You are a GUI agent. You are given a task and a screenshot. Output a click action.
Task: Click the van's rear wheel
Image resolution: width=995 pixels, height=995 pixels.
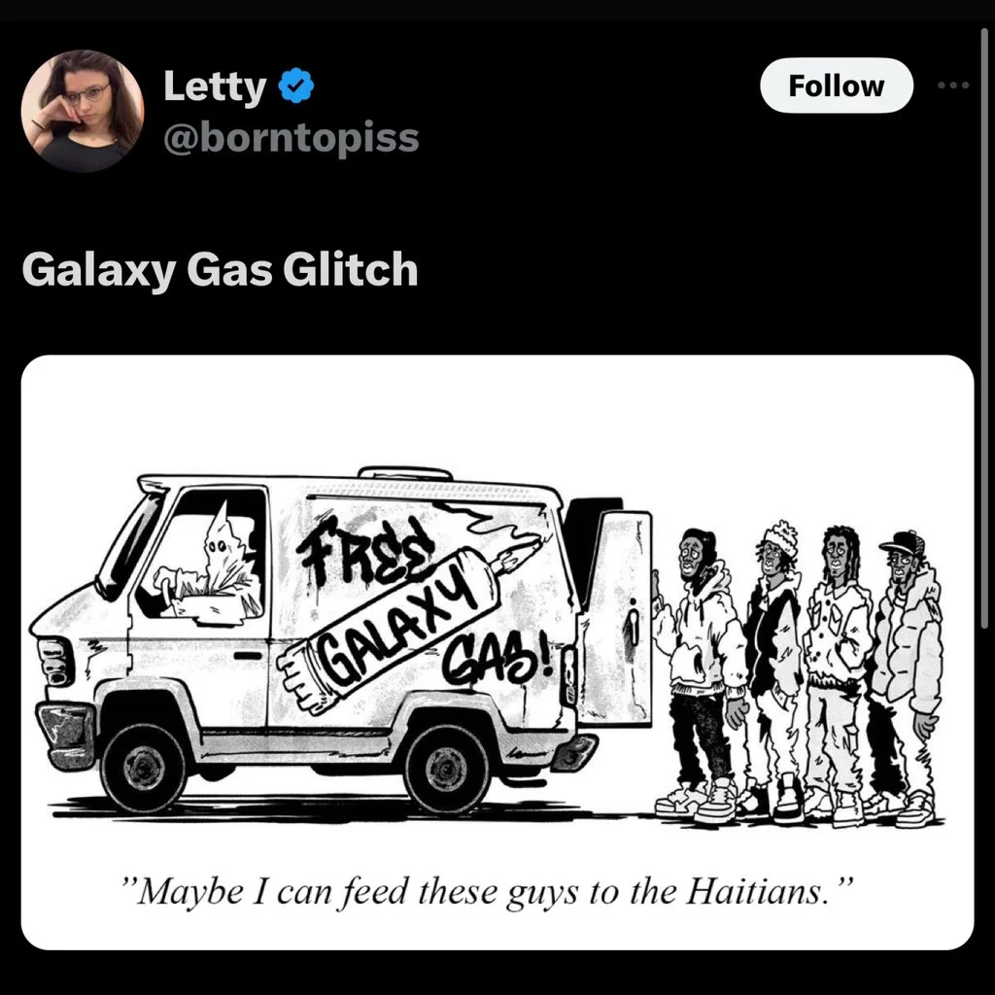(x=447, y=770)
